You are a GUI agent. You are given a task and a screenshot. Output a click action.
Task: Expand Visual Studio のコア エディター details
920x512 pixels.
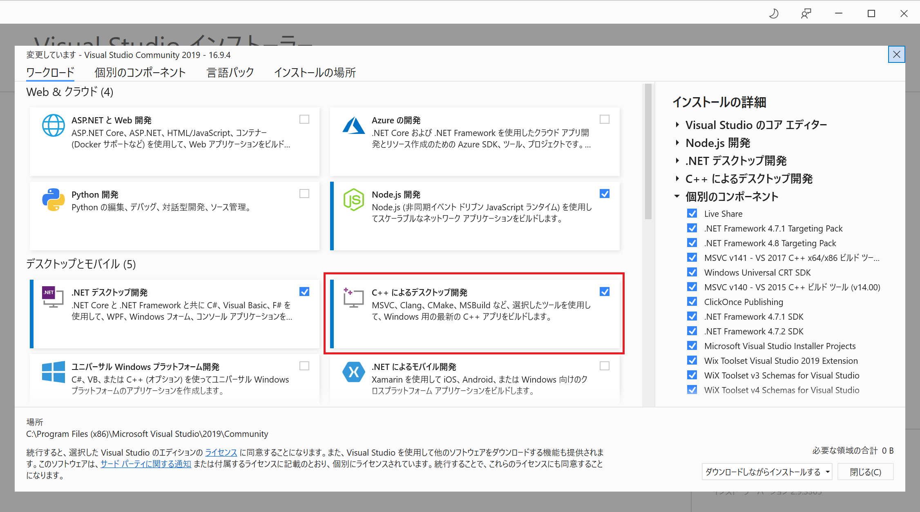(x=677, y=125)
